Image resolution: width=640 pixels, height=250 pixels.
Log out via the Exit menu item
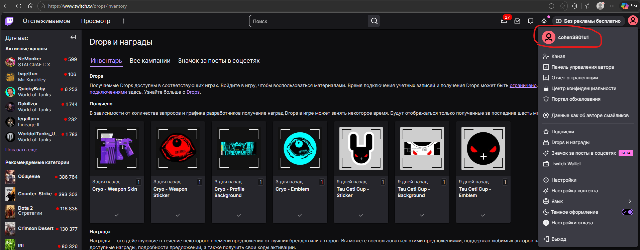point(558,239)
